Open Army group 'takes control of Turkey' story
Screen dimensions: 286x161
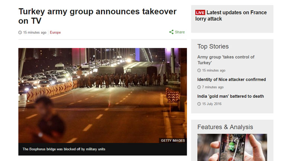point(226,60)
